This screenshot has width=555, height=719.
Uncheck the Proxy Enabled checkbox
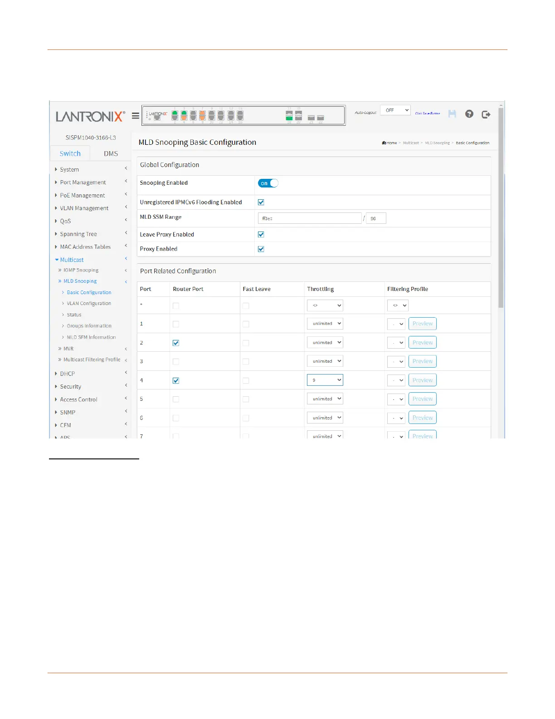point(261,249)
